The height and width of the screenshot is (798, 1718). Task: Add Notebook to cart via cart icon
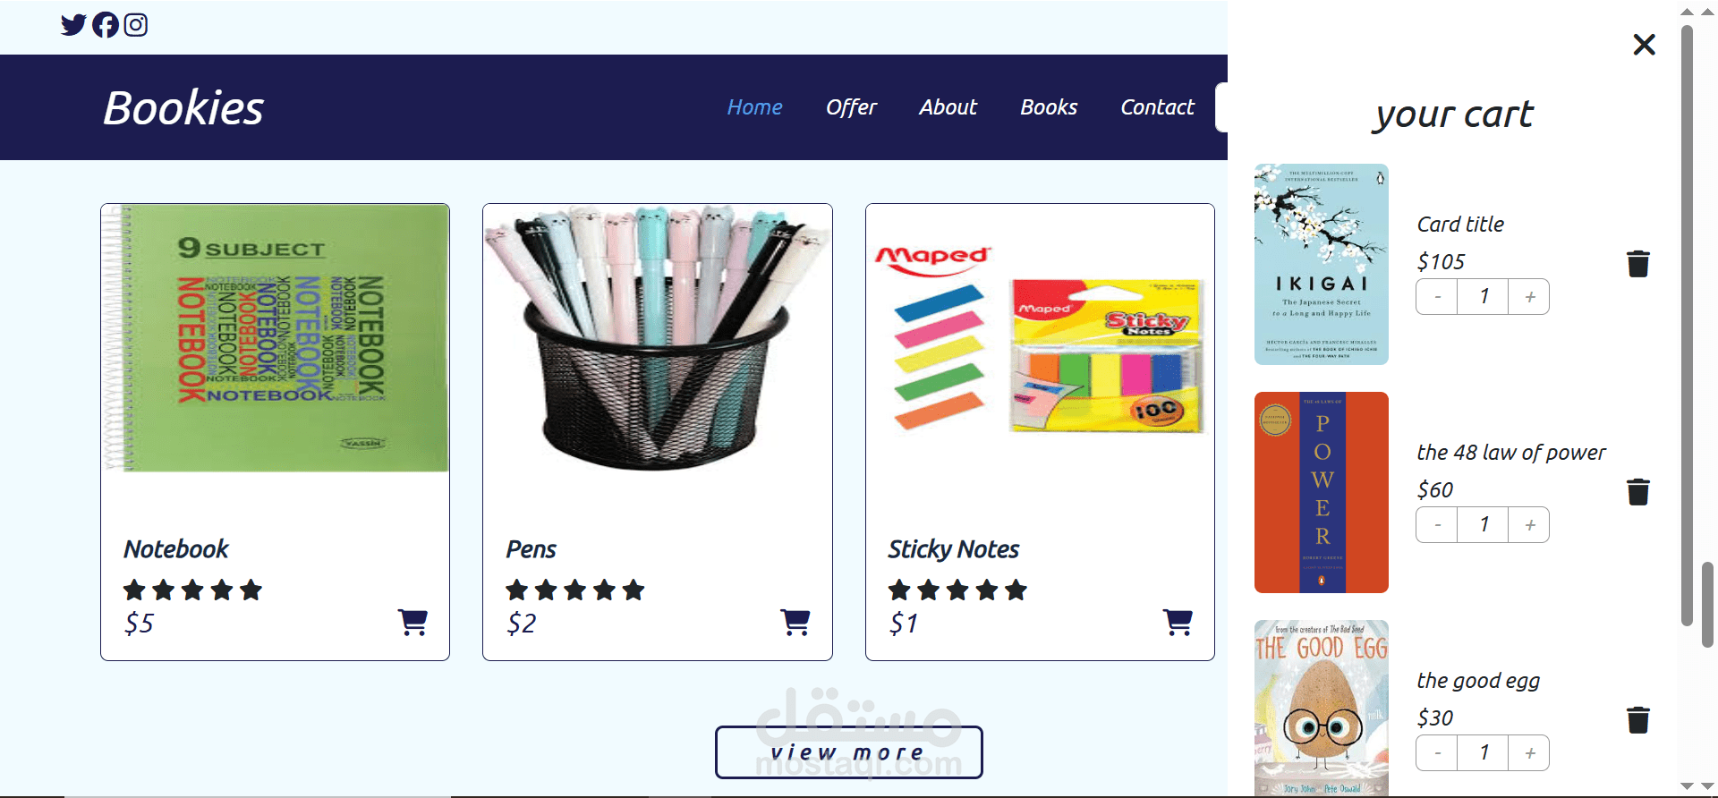coord(412,622)
